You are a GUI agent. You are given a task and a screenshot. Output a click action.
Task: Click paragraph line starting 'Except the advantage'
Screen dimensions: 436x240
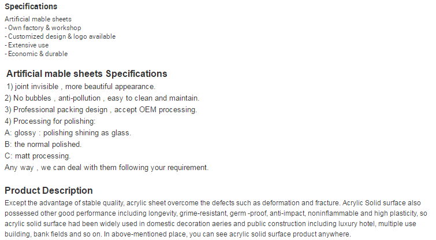(213, 203)
